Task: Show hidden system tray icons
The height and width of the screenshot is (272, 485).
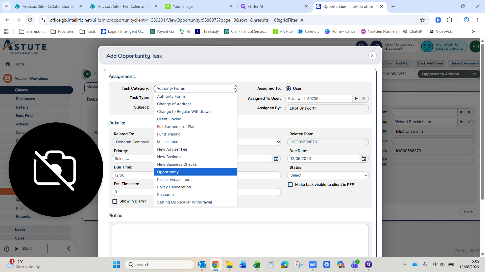Action: coord(405,264)
